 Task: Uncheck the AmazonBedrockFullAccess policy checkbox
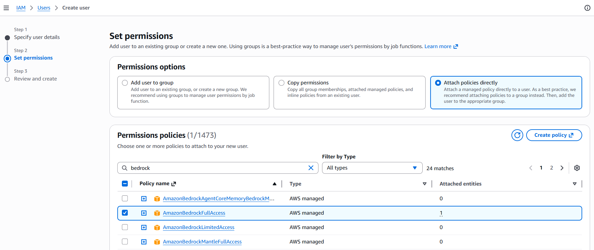[125, 213]
